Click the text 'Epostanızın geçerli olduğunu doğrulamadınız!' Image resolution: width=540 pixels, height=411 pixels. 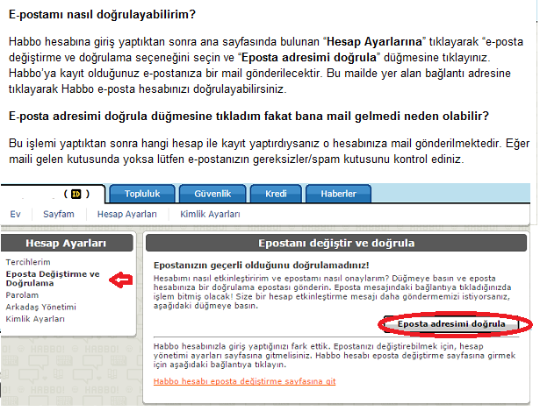[x=262, y=266]
